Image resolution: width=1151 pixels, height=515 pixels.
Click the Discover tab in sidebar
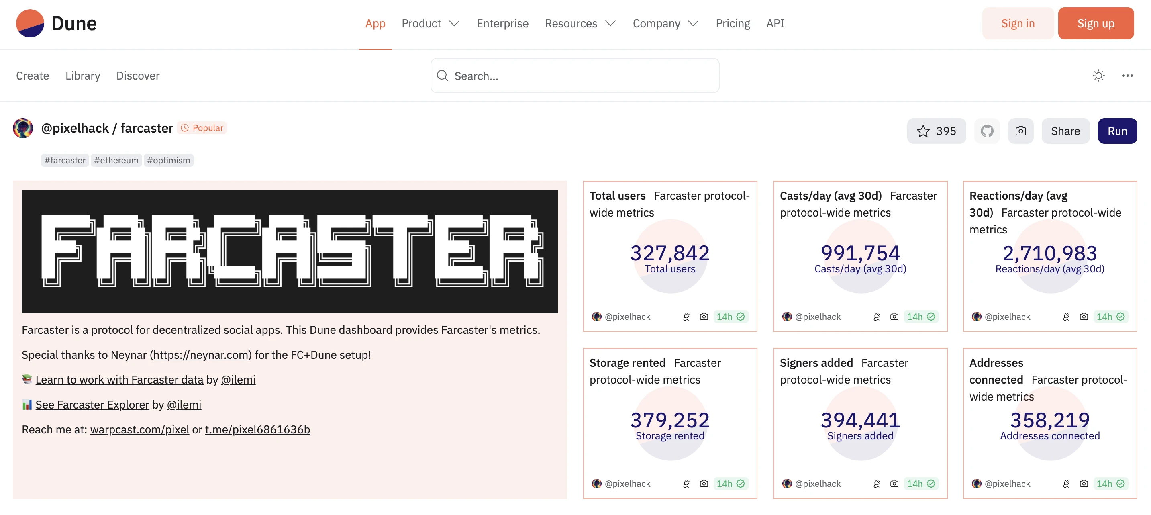pos(138,75)
